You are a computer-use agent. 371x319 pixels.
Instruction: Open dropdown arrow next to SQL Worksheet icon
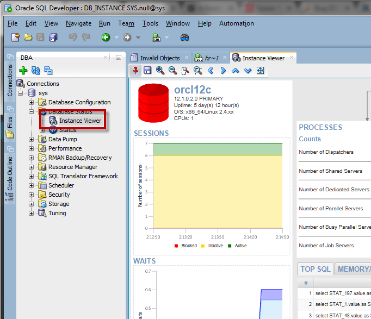166,37
